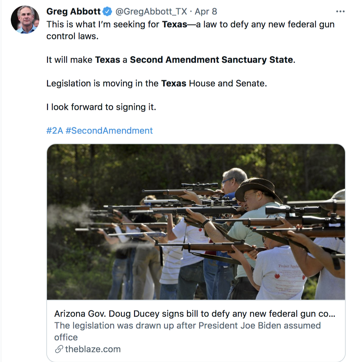Click the Apr 8 timestamp
This screenshot has width=353, height=362.
(x=206, y=11)
